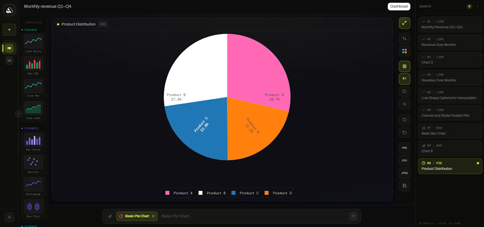The height and width of the screenshot is (227, 484).
Task: Remove the Basic Pie Chart tag
Action: coord(153,216)
